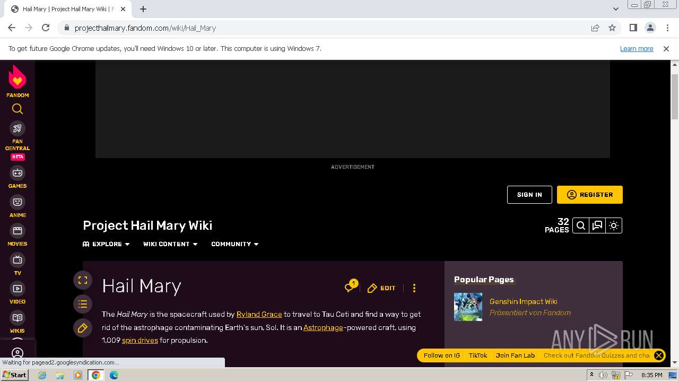Open the TV section in sidebar
This screenshot has width=679, height=382.
tap(18, 265)
